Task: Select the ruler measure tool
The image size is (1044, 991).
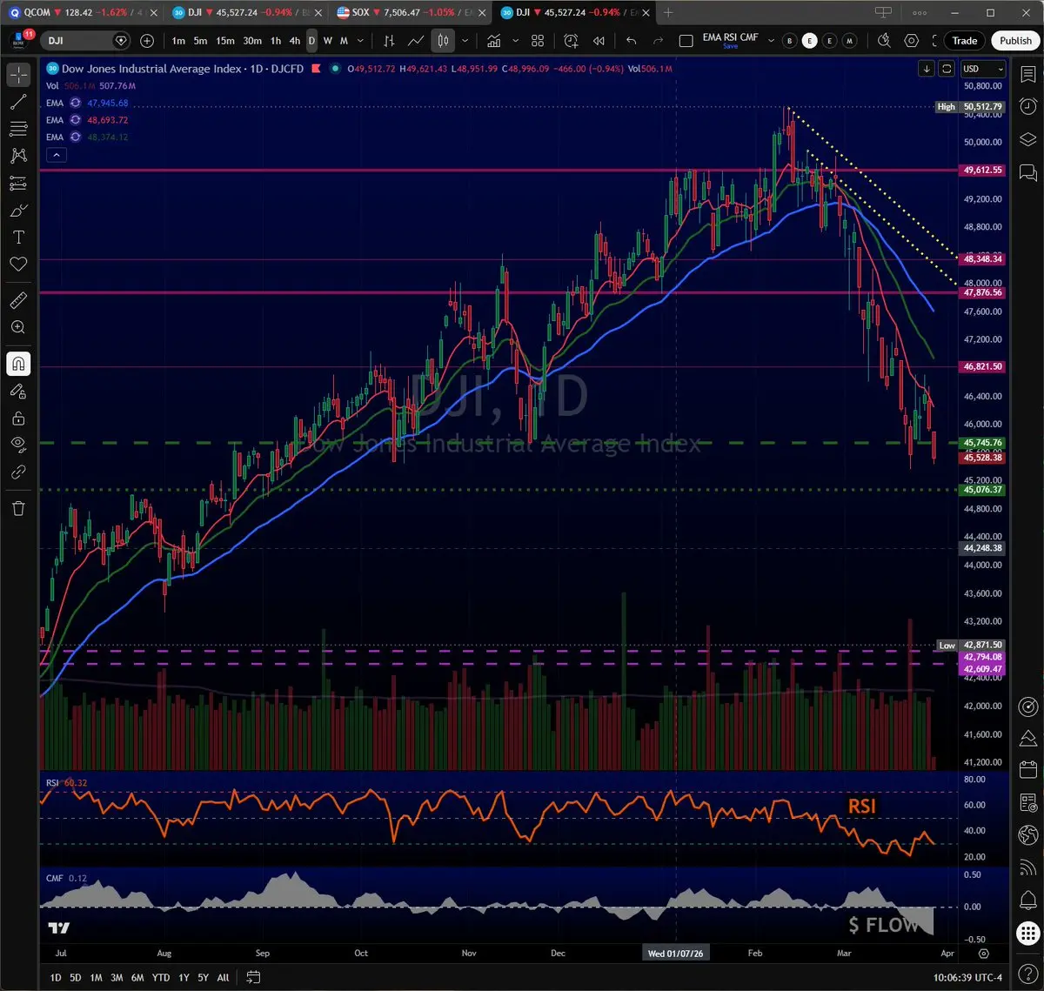Action: (x=18, y=300)
